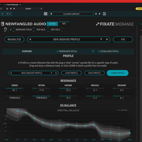Click the B>A copy button
Image resolution: width=142 pixels, height=142 pixels.
click(9, 14)
